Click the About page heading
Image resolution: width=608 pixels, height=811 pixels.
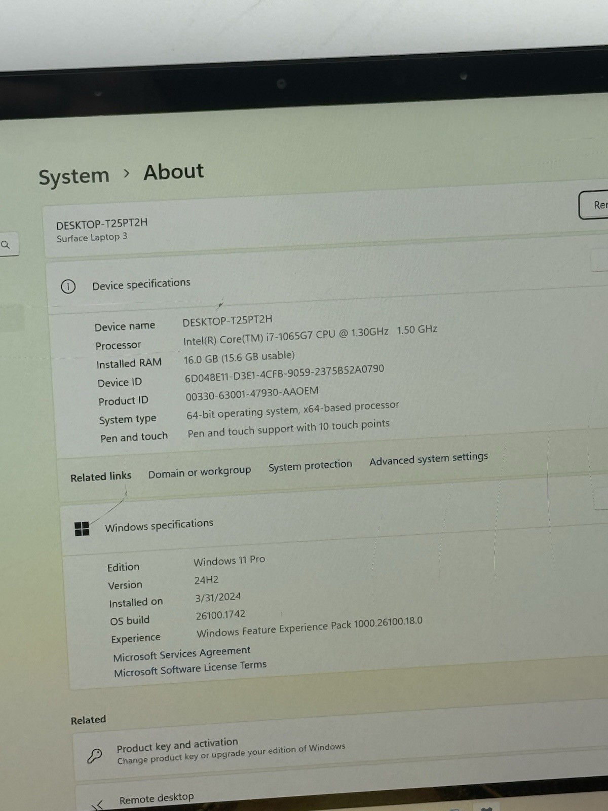tap(174, 172)
